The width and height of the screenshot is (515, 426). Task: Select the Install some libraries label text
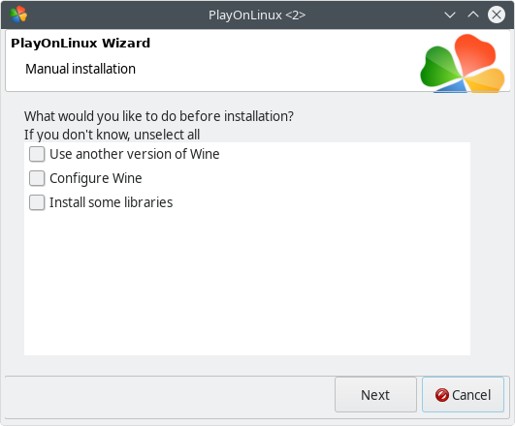[111, 202]
